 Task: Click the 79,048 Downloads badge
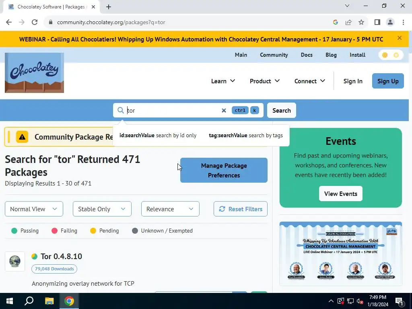point(54,269)
